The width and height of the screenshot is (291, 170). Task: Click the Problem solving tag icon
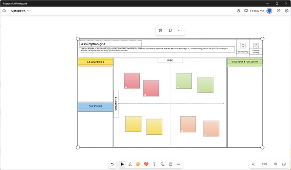pos(256,45)
